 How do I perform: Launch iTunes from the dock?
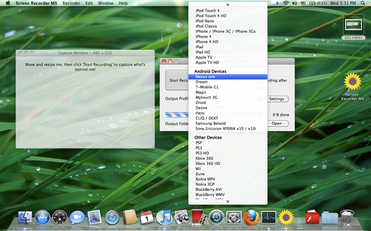click(164, 217)
